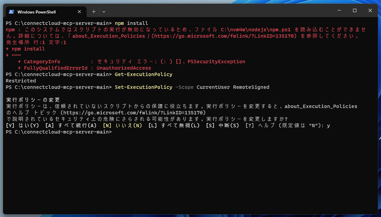Viewport: 381px width, 217px height.
Task: Click the CategoryInfo error line
Action: [x=42, y=61]
